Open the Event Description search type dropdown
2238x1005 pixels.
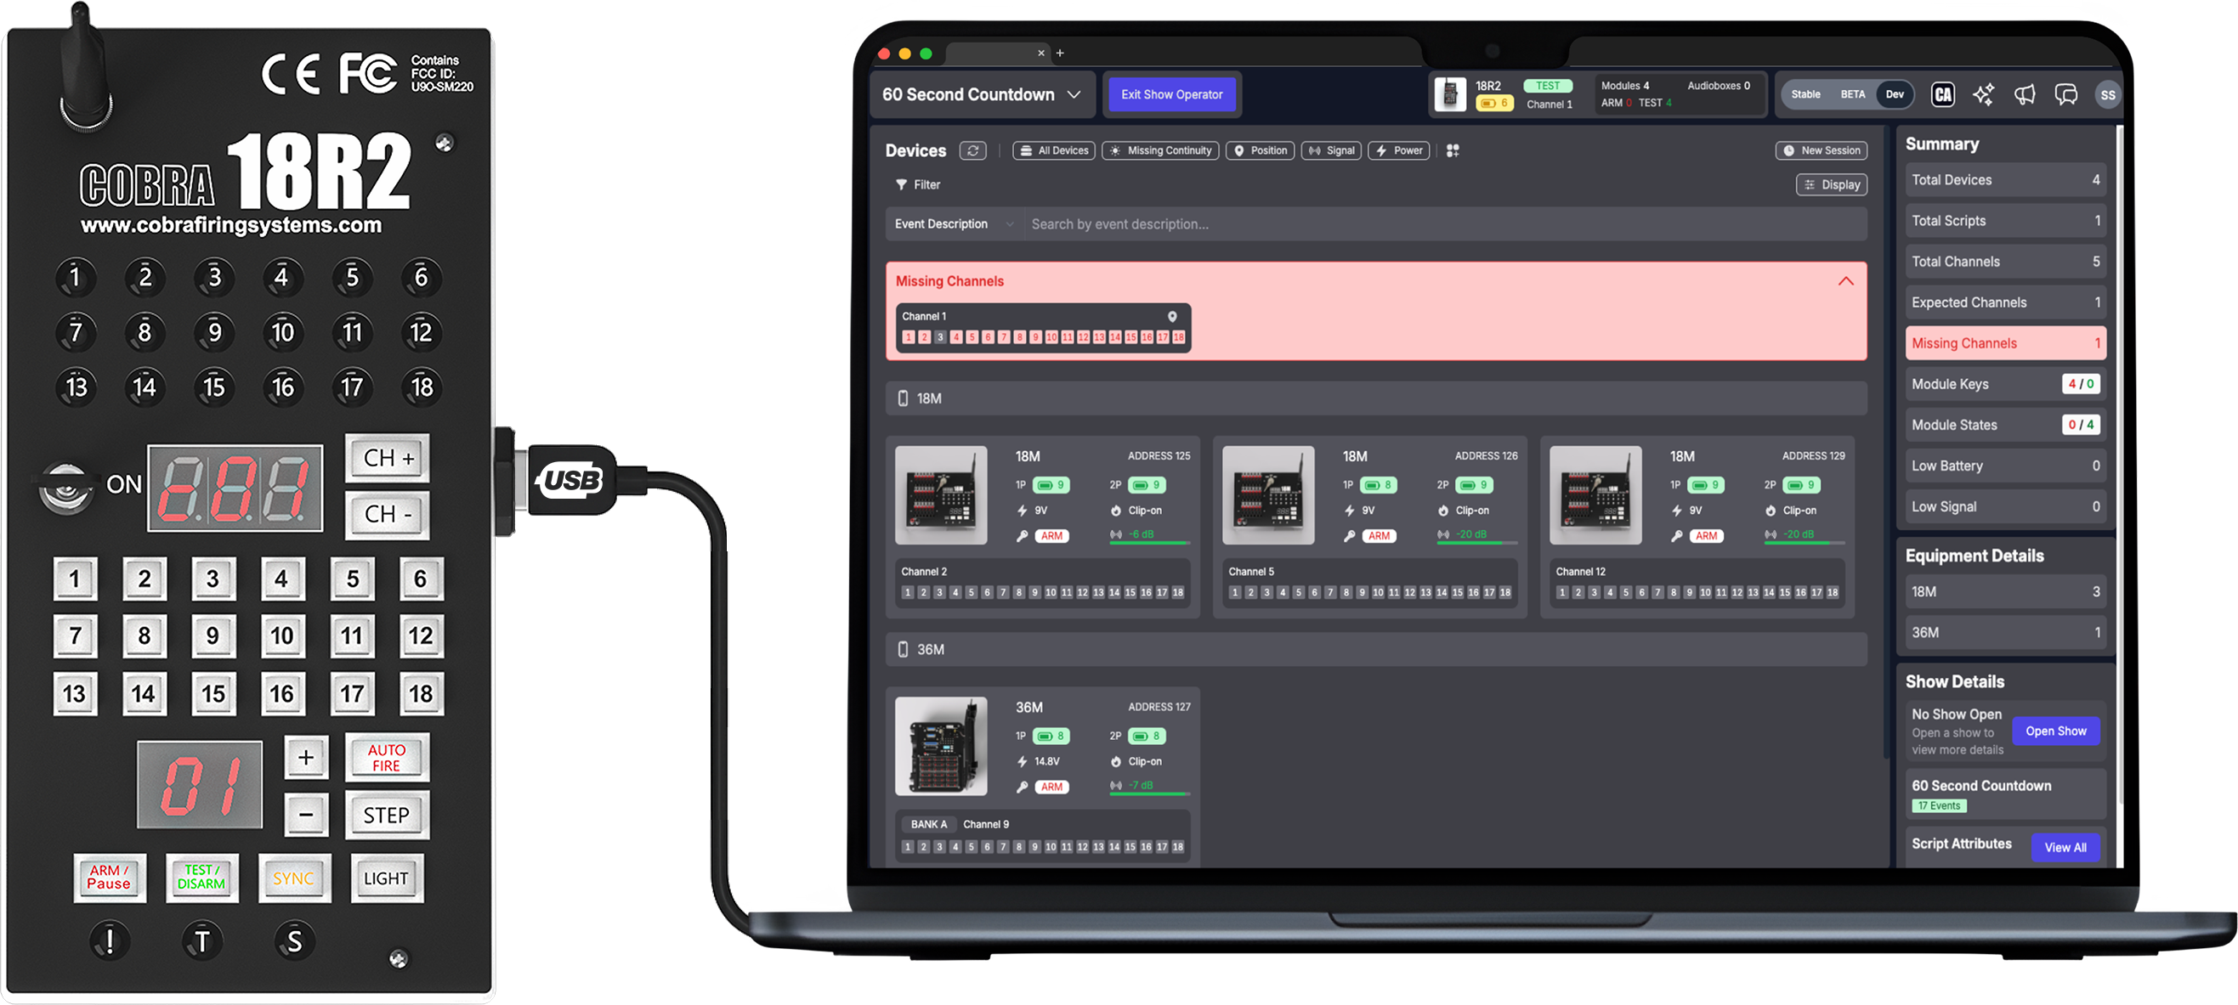coord(954,224)
